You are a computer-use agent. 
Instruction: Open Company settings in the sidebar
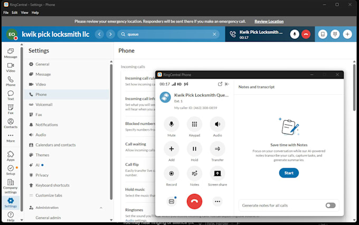pos(11,187)
